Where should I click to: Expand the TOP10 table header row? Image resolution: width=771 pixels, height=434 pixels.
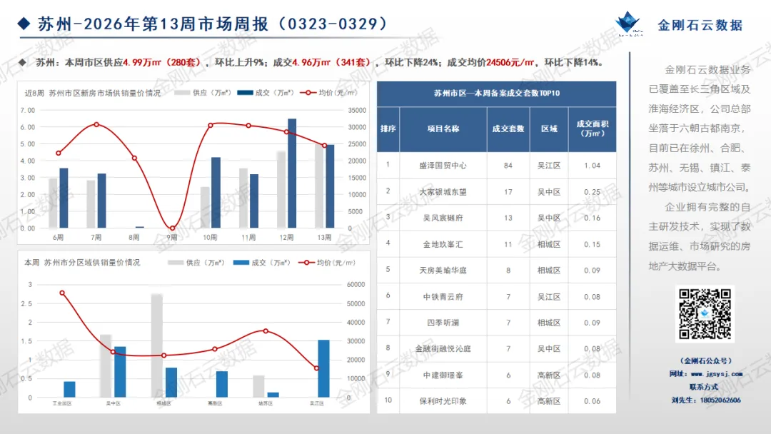[496, 94]
